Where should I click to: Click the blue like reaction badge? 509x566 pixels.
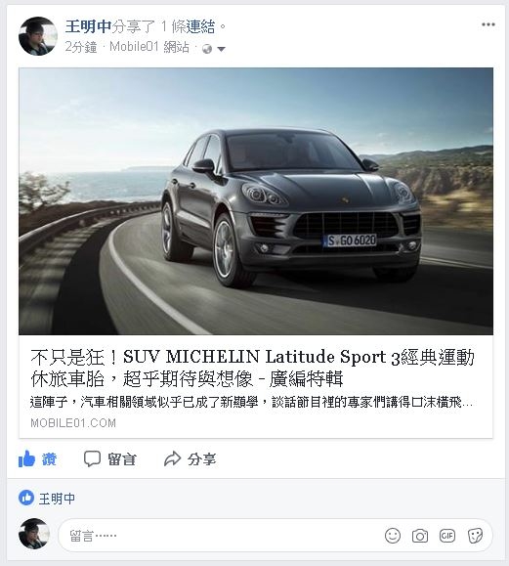click(26, 498)
